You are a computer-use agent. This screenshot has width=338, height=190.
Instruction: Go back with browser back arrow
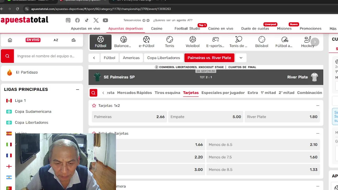click(2, 9)
